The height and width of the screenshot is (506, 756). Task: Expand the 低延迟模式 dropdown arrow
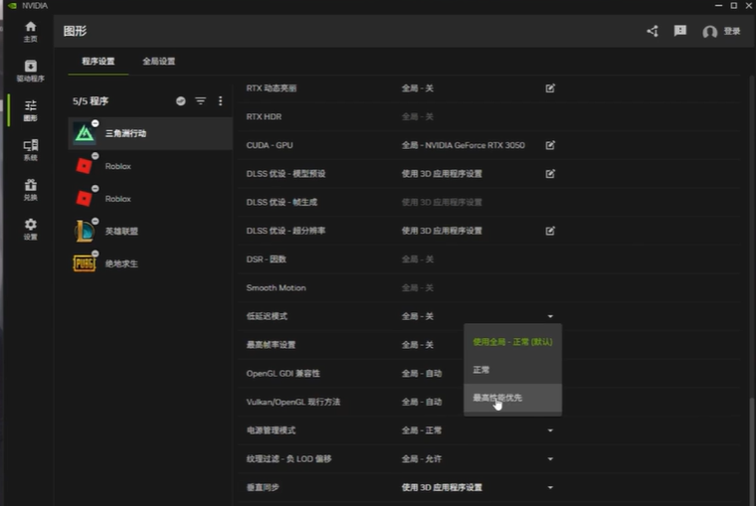coord(550,316)
